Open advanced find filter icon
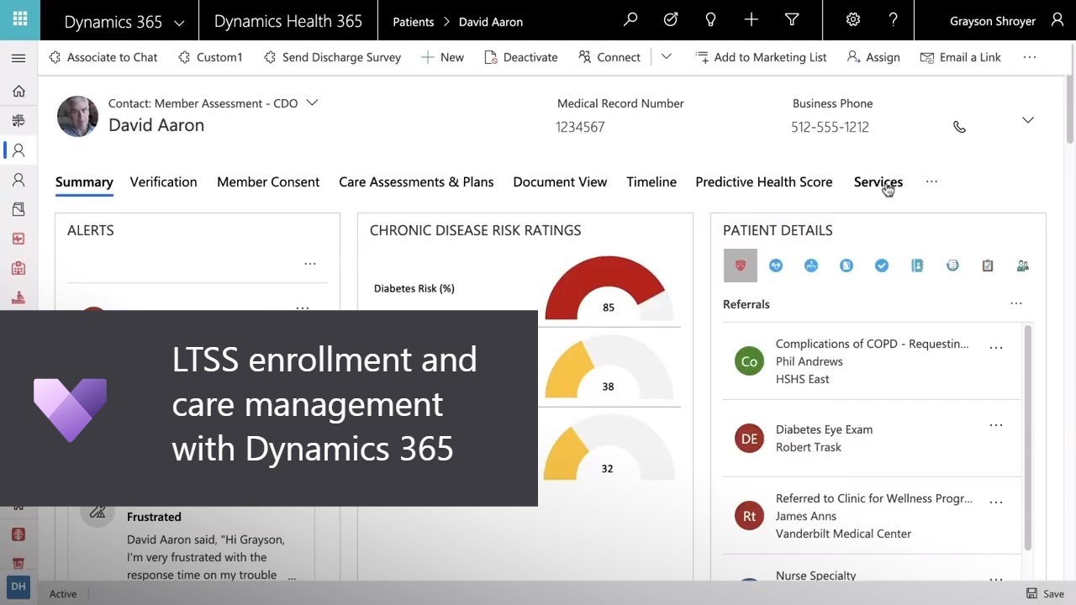This screenshot has width=1076, height=605. click(x=792, y=20)
